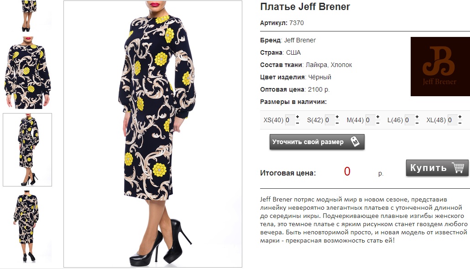
Task: Increase L(46) quantity with plus
Action: click(417, 117)
